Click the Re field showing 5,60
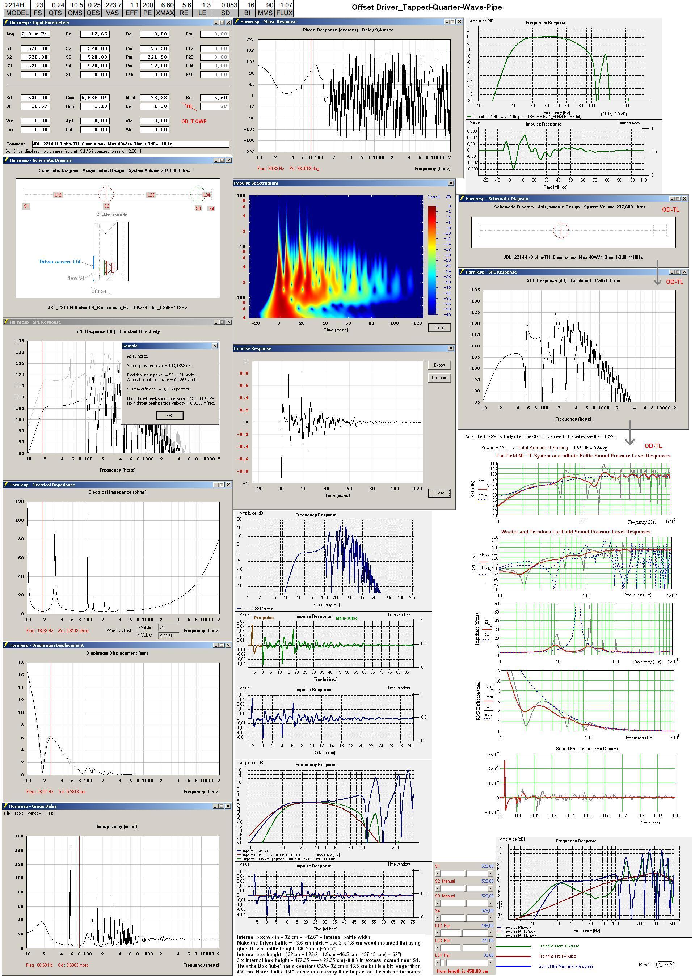This screenshot has width=695, height=976. (214, 98)
